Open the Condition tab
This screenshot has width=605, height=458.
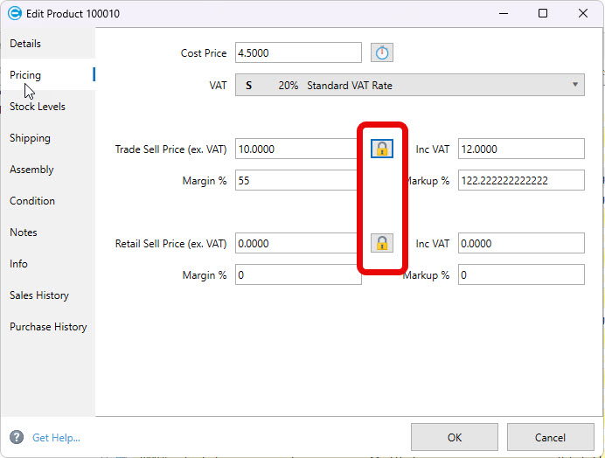32,201
